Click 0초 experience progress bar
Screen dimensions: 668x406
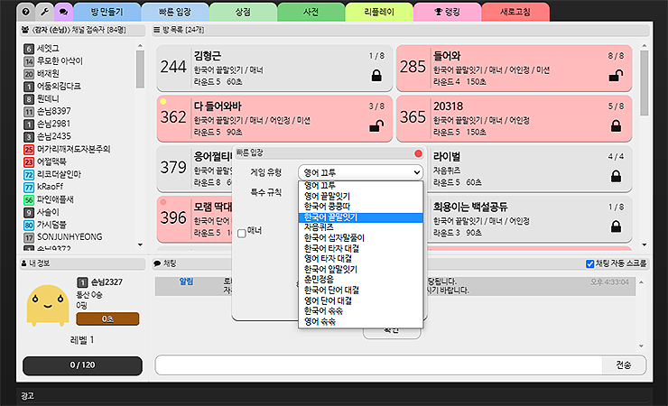(x=107, y=318)
